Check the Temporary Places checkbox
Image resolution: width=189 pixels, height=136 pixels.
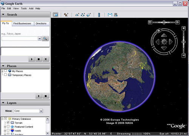pos(5,75)
